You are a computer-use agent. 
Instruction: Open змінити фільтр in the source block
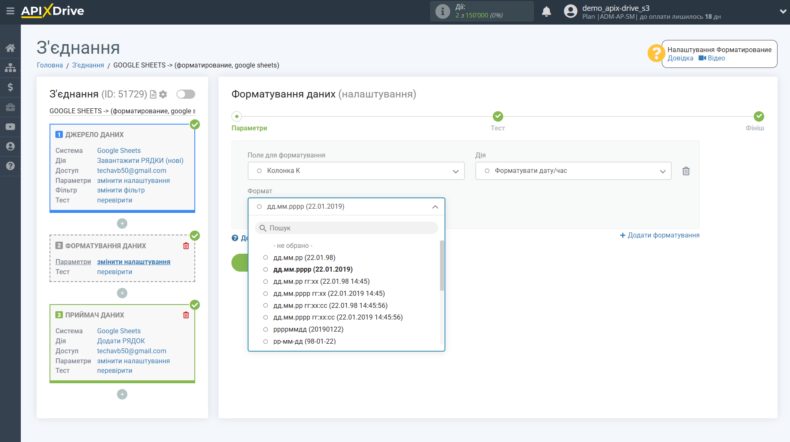click(x=121, y=190)
